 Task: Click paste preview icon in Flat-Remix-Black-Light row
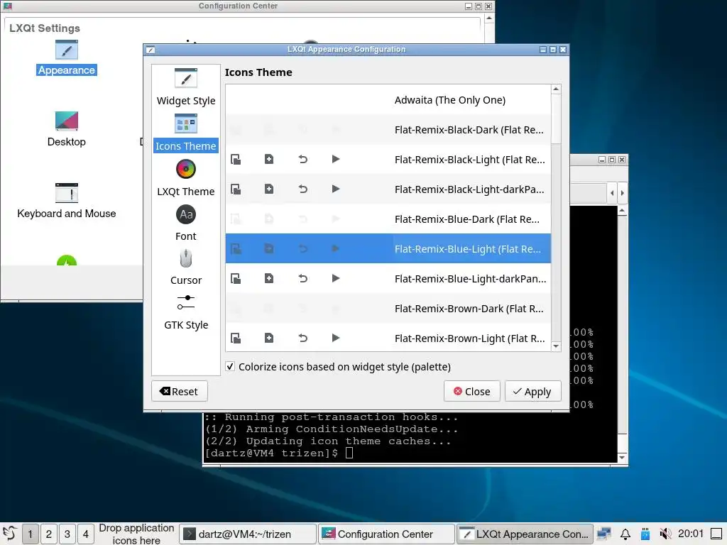tap(236, 160)
